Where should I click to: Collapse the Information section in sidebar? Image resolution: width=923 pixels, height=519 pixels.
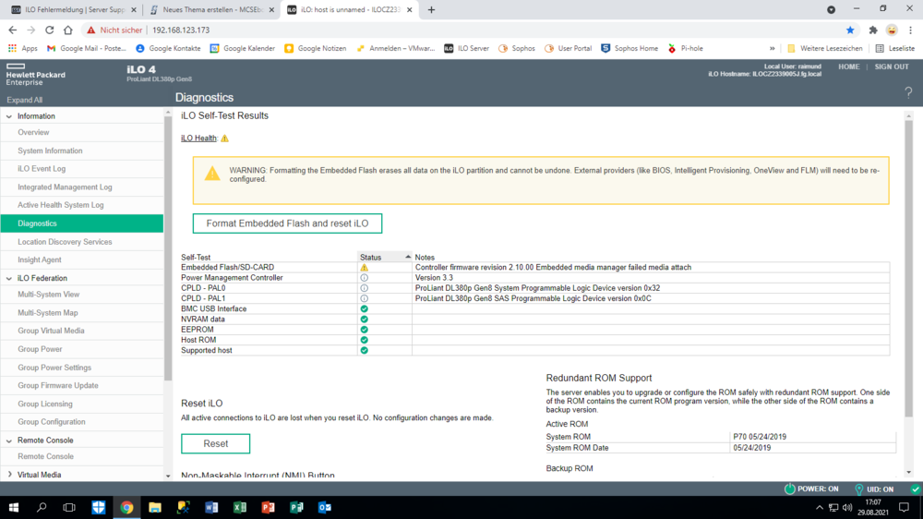point(9,116)
